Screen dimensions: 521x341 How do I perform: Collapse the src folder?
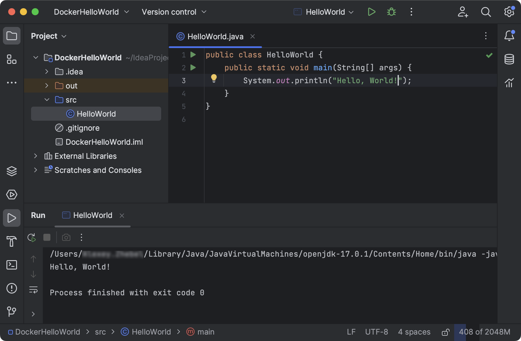click(47, 100)
